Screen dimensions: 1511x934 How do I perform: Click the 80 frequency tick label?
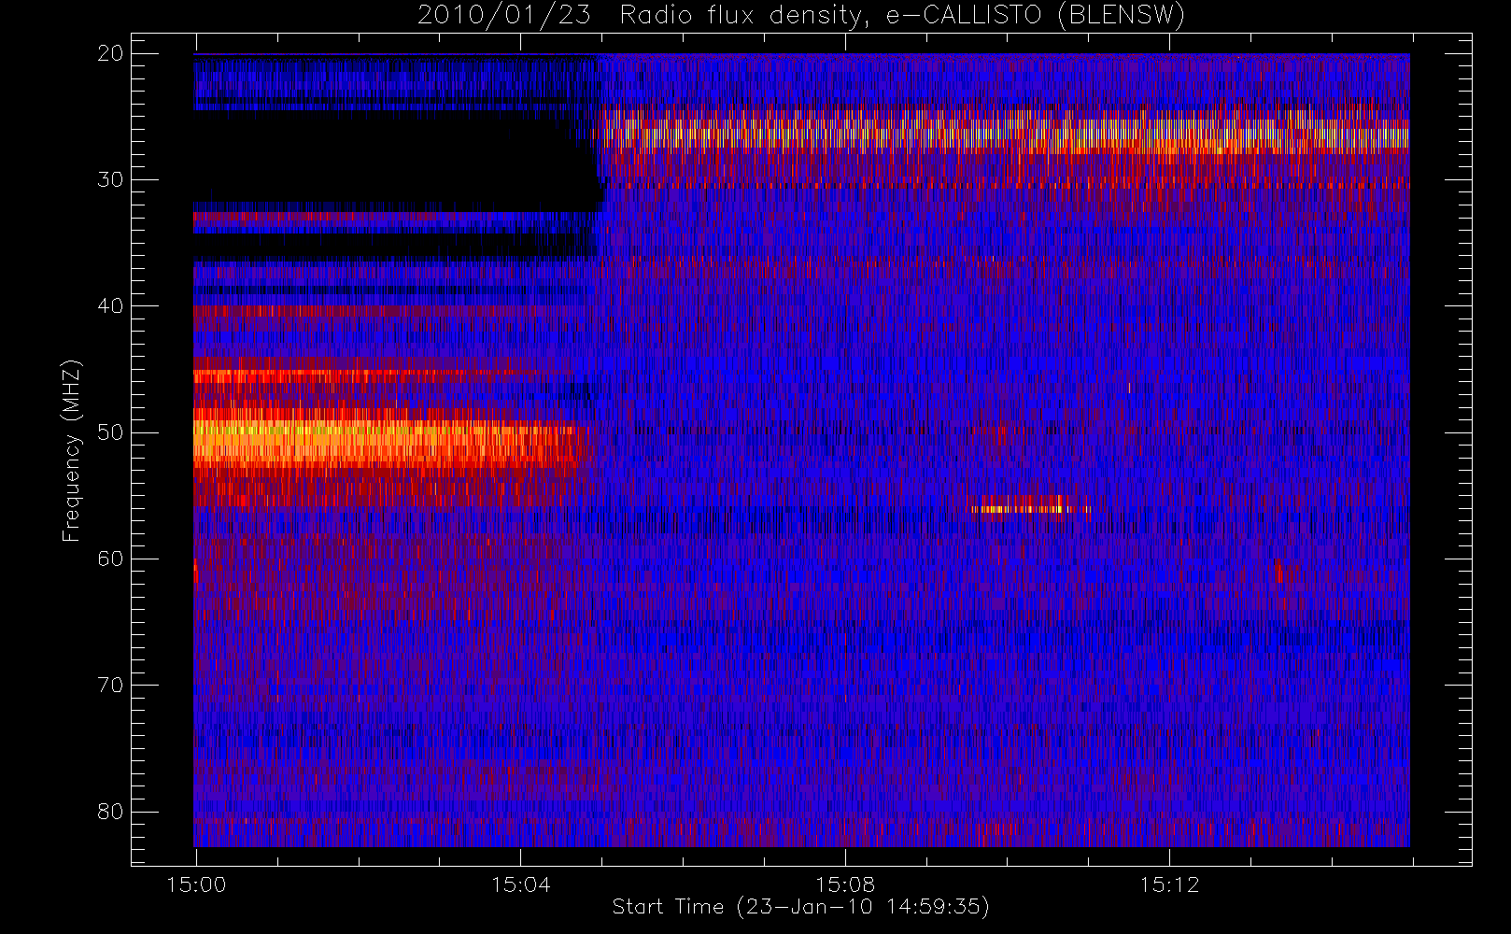[x=110, y=812]
